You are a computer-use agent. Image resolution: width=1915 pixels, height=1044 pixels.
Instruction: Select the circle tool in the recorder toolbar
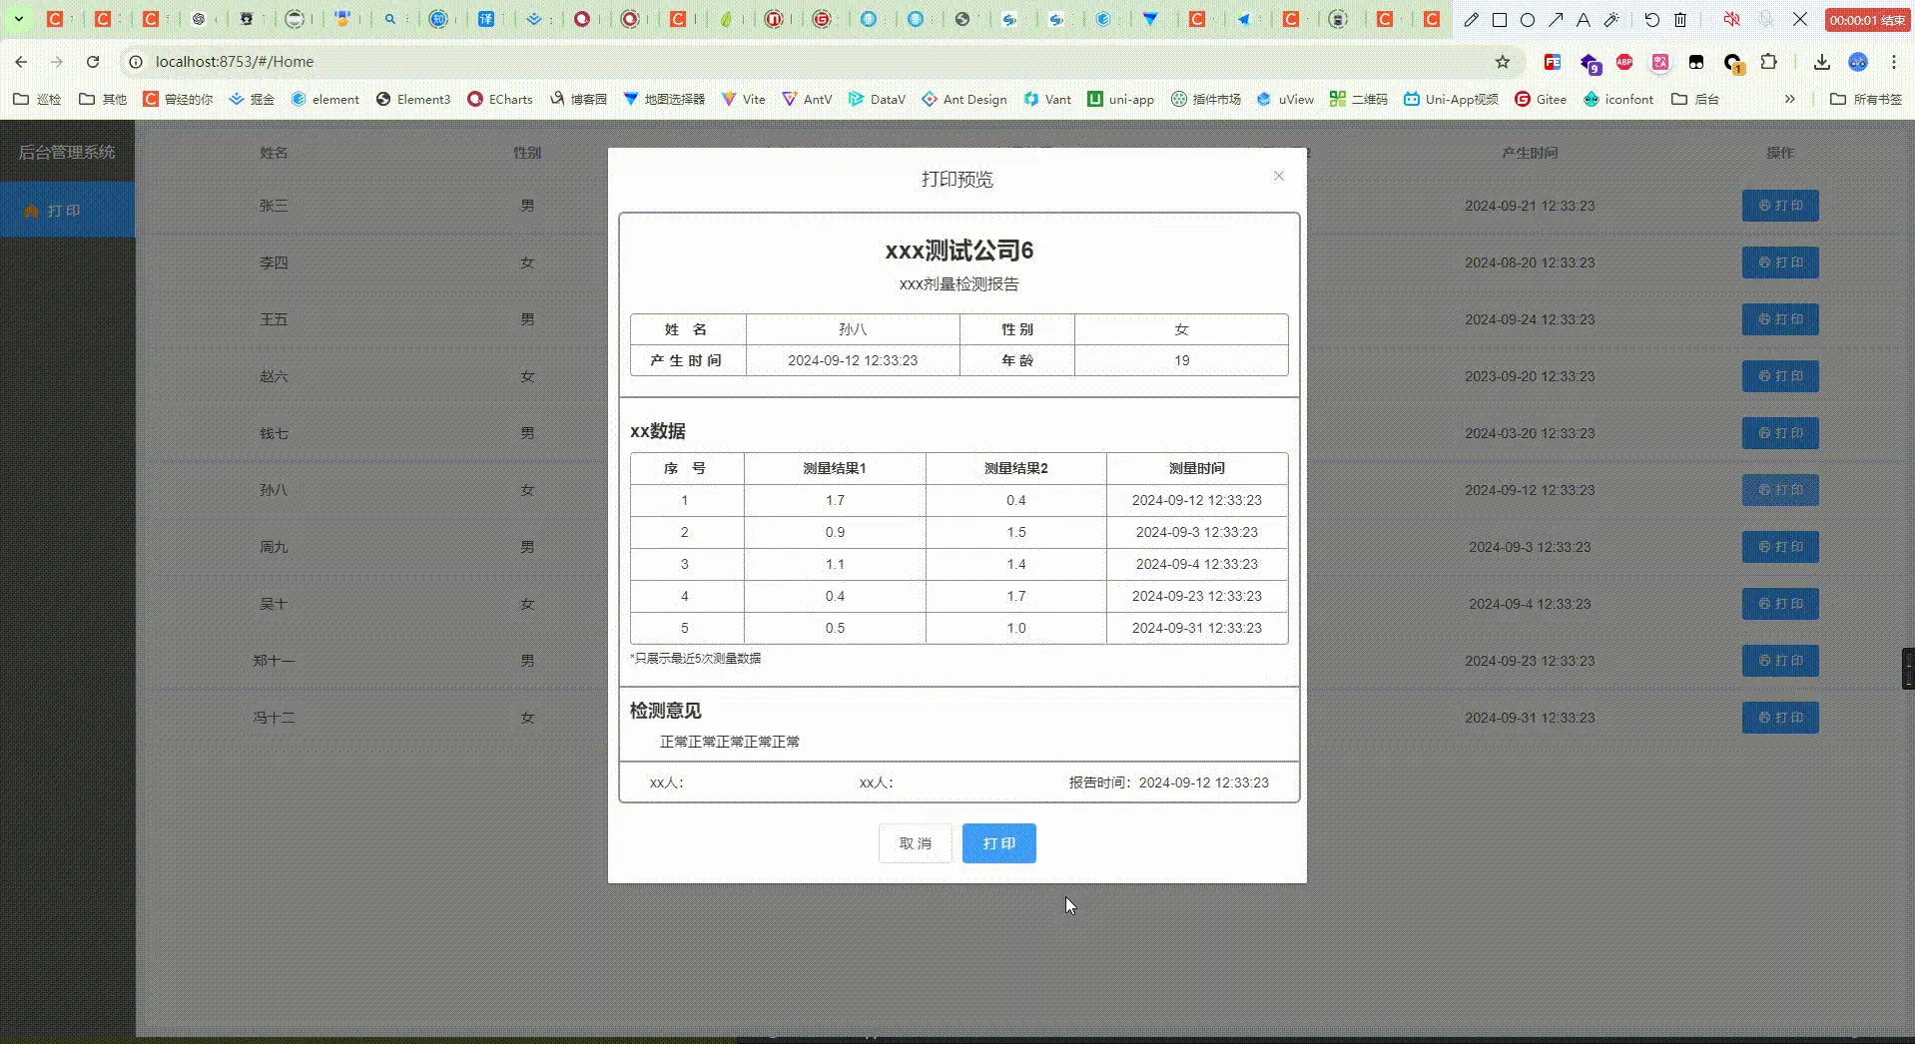click(x=1528, y=19)
